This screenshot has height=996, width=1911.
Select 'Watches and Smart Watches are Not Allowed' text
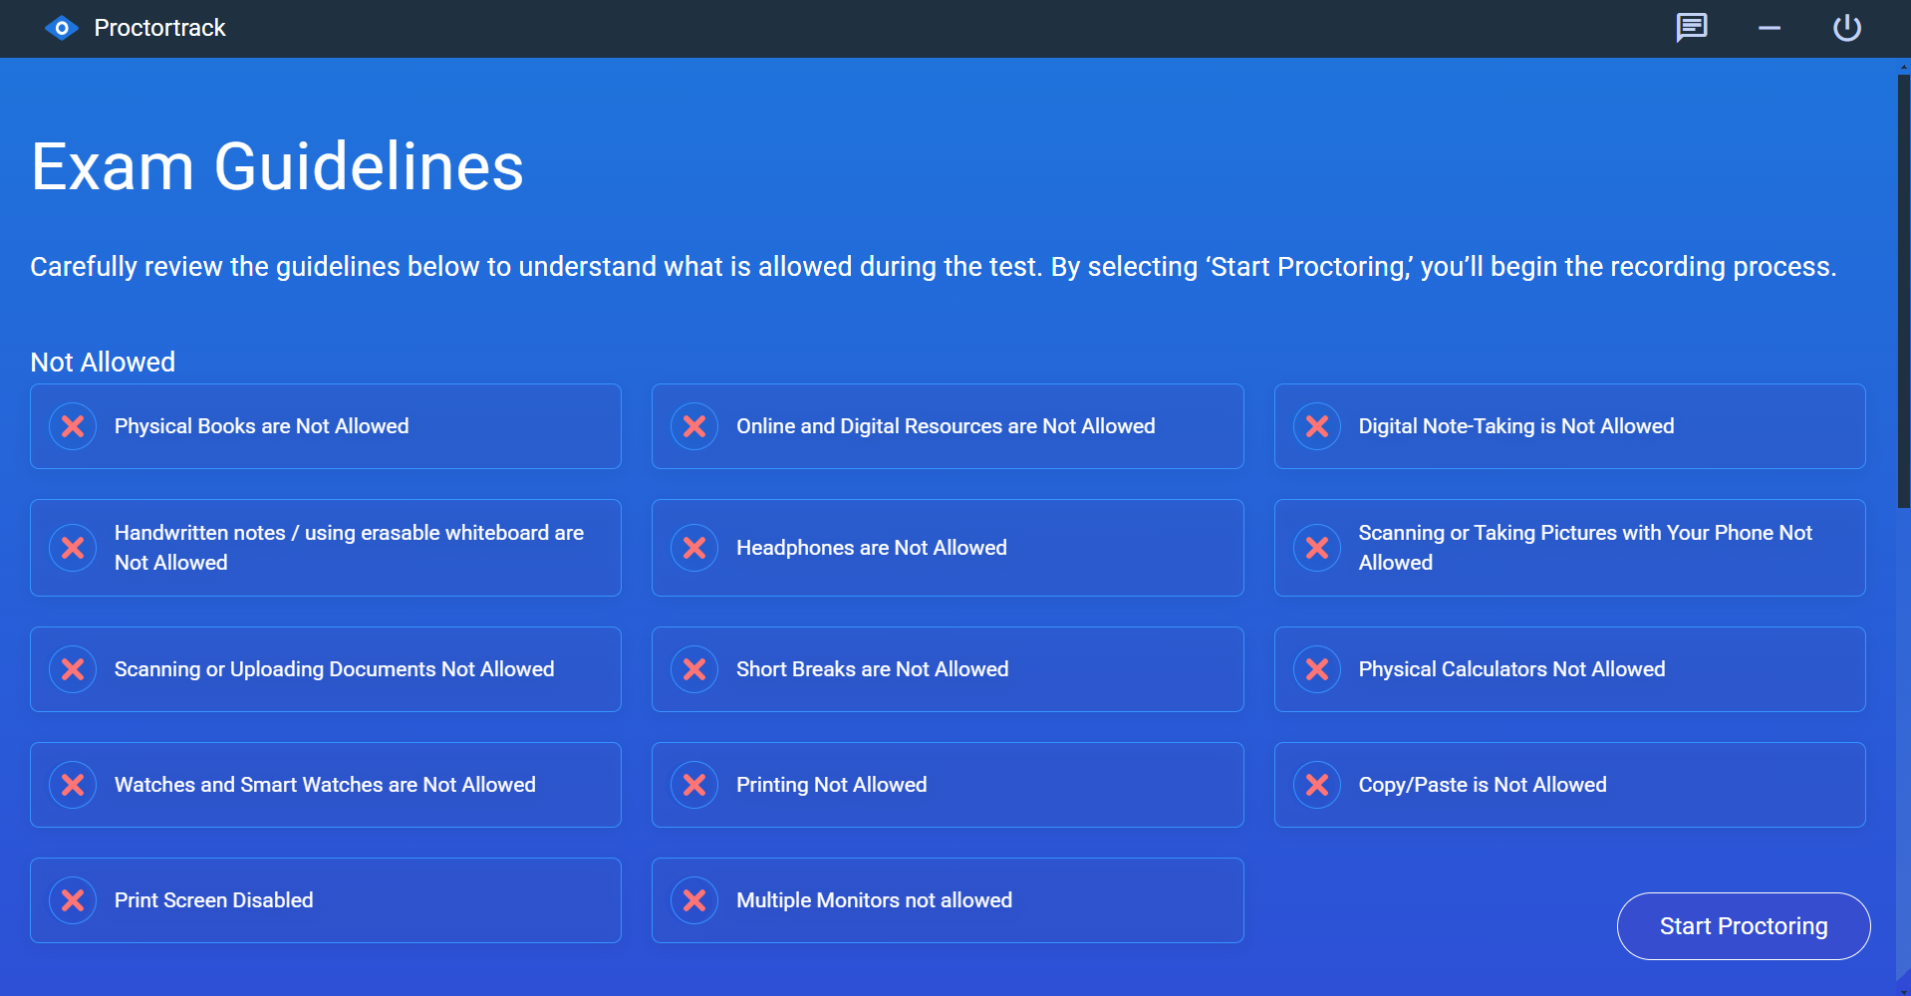325,785
